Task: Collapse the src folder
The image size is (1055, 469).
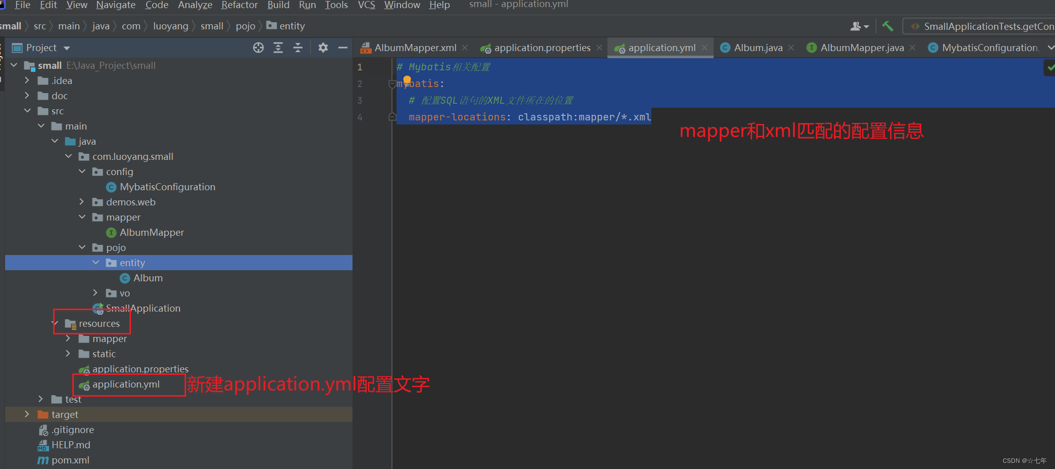Action: (27, 111)
